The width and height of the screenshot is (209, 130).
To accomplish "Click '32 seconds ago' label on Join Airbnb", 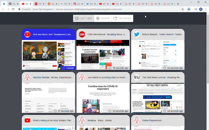I will 118,111.
